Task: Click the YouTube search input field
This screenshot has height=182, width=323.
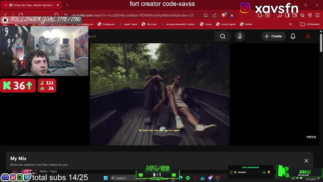Action: pos(151,36)
